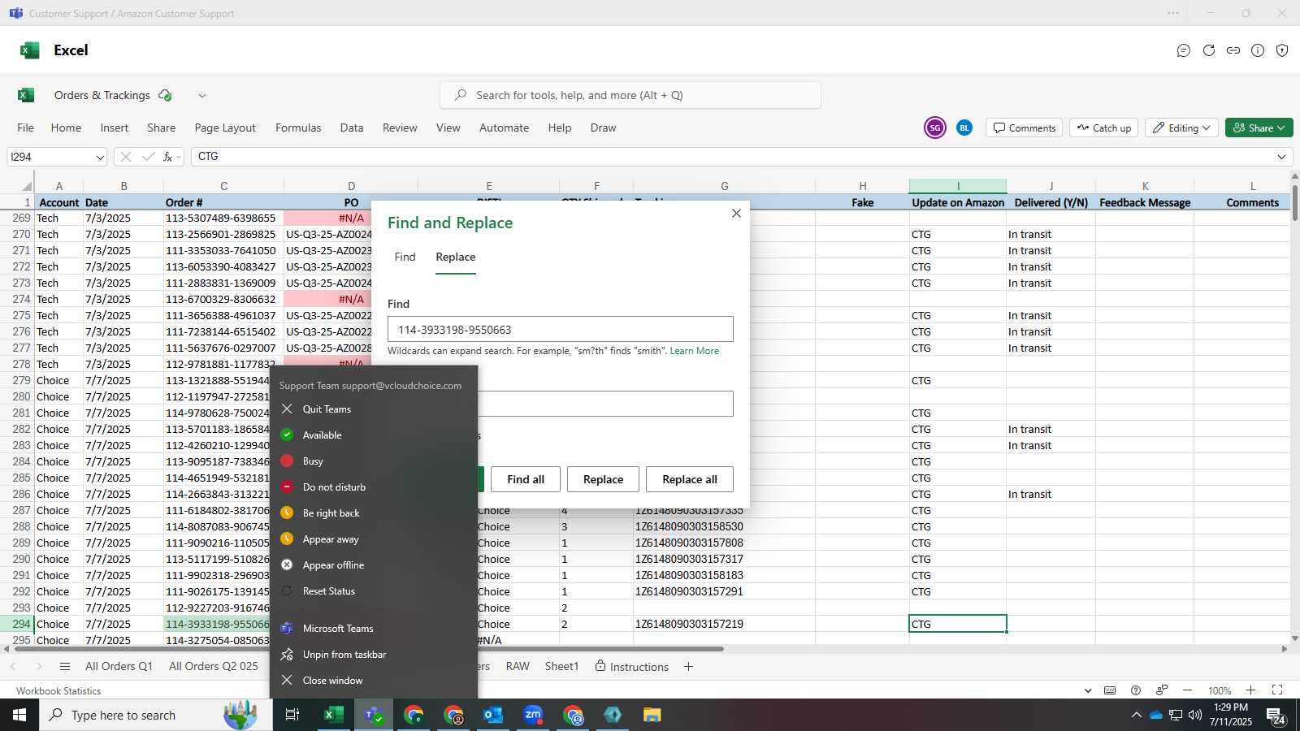Image resolution: width=1300 pixels, height=731 pixels.
Task: Switch to All Orders Q1 sheet
Action: point(119,667)
